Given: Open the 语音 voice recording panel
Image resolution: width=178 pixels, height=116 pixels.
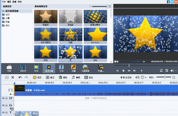Looking at the screenshot, I should point(74,68).
